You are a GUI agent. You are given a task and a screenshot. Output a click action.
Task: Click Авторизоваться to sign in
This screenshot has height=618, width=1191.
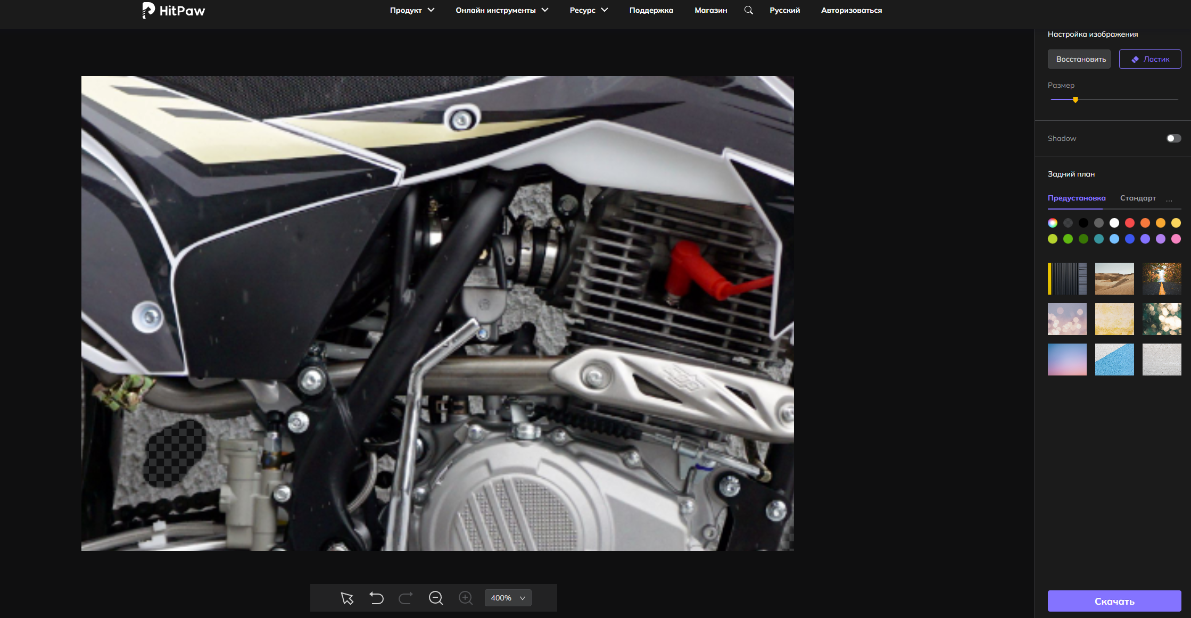[851, 10]
